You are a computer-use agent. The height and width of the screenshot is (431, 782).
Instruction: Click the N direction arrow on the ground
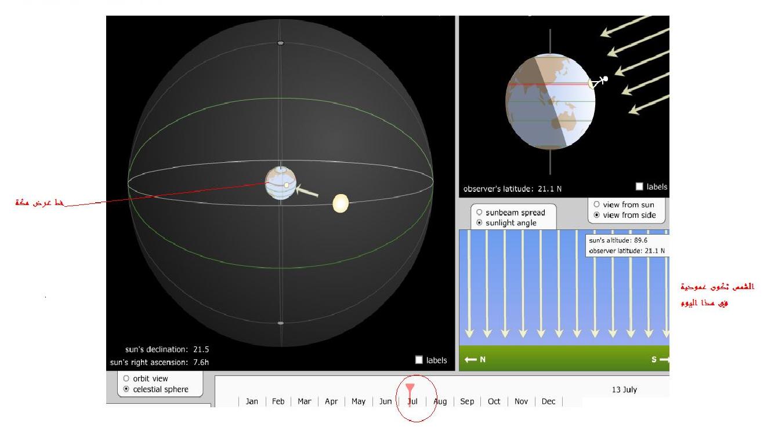[475, 360]
